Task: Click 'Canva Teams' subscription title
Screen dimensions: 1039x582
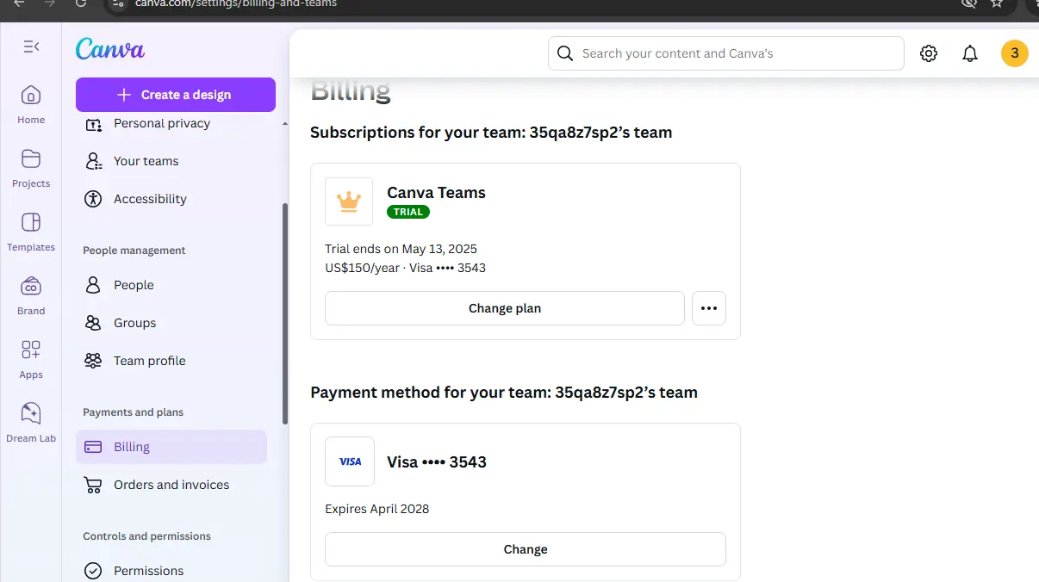Action: point(436,193)
